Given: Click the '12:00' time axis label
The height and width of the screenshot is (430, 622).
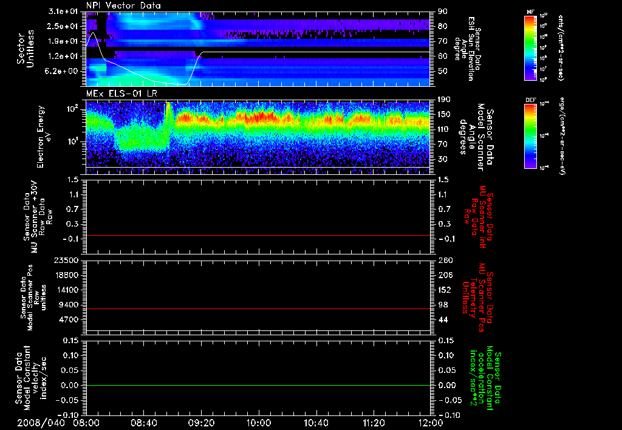Looking at the screenshot, I should (431, 423).
